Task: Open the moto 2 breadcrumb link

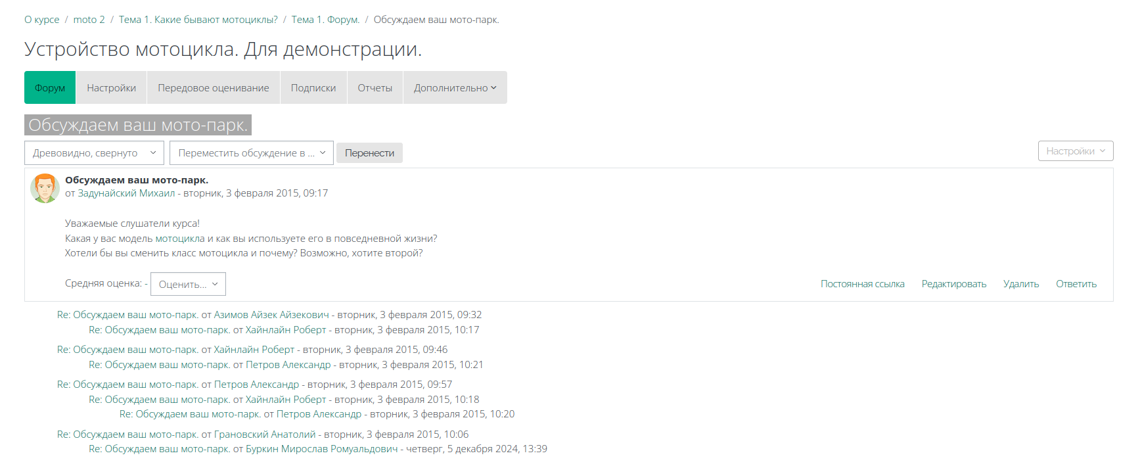Action: click(89, 20)
